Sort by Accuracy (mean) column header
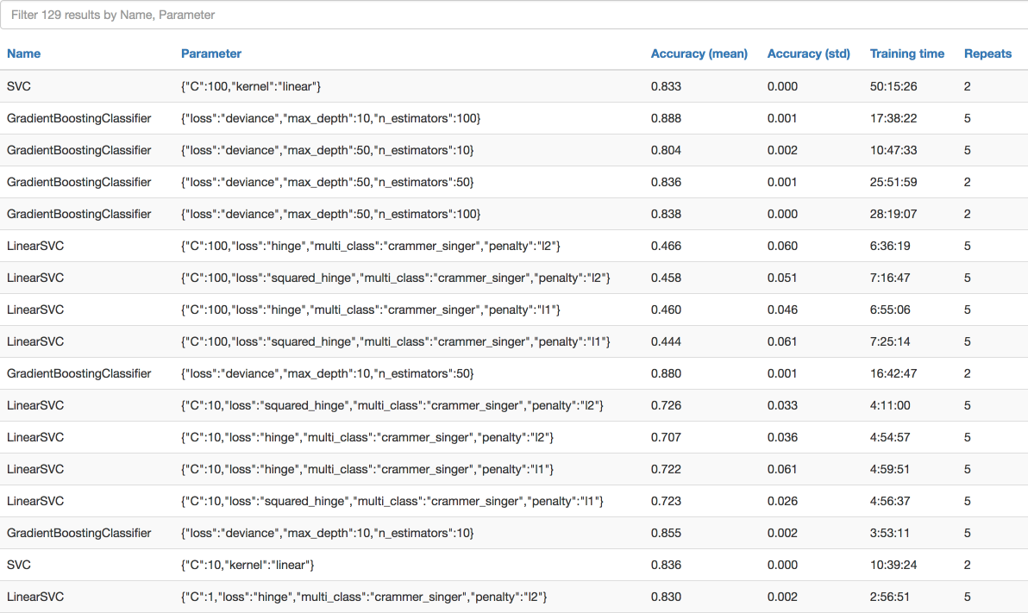The height and width of the screenshot is (613, 1028). [x=699, y=53]
